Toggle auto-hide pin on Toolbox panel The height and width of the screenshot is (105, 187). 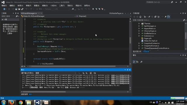[x=15, y=13]
